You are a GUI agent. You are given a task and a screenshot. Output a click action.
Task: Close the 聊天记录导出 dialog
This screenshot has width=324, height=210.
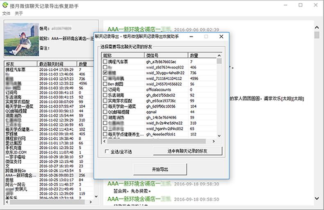tap(221, 37)
